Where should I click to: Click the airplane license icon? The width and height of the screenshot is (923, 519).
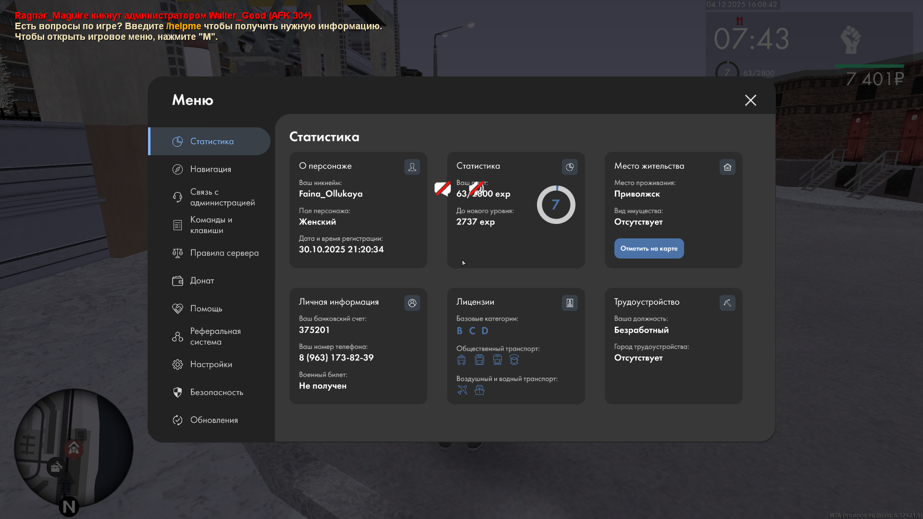coord(462,390)
